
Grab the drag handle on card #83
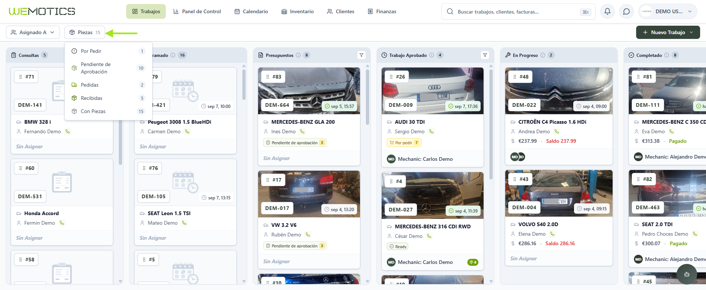268,77
